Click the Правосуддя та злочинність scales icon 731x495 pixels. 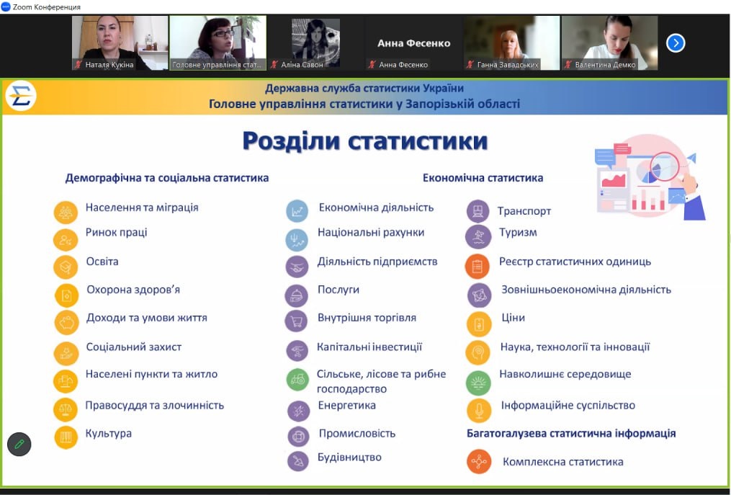tap(66, 410)
